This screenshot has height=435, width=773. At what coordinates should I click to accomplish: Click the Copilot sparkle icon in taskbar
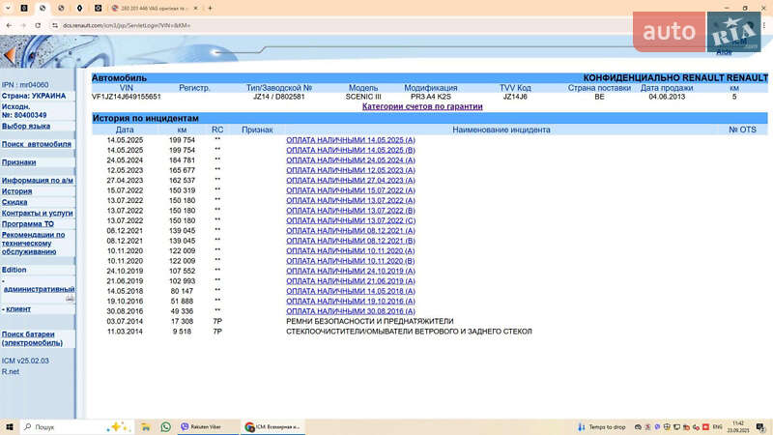[x=118, y=426]
